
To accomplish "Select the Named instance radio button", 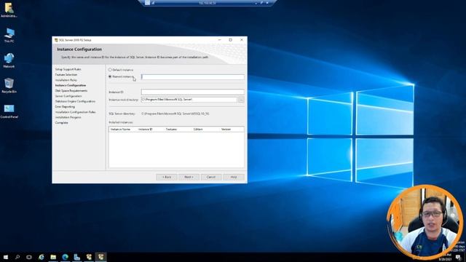I will [110, 76].
